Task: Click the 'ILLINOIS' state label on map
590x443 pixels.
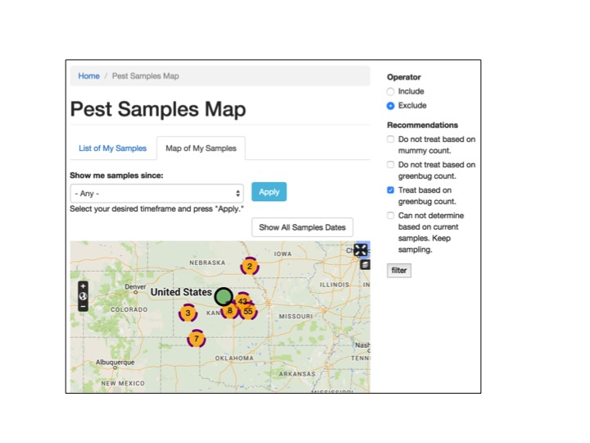Action: [x=334, y=285]
